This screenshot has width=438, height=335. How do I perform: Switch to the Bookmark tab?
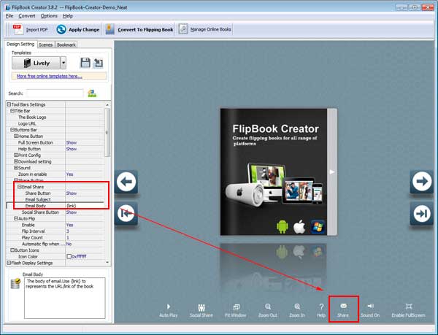(66, 45)
